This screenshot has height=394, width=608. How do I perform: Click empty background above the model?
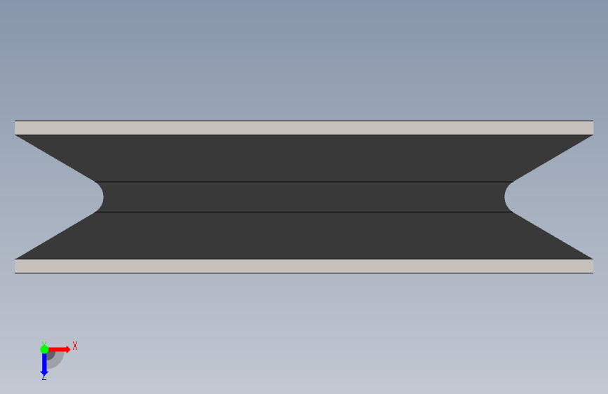(x=304, y=58)
